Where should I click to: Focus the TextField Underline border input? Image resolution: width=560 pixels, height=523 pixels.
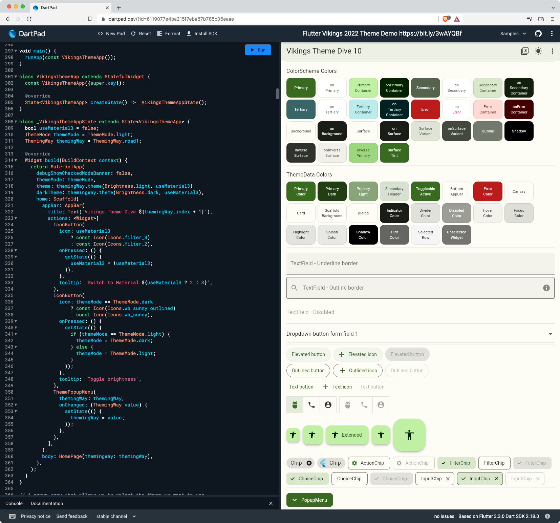coord(420,264)
